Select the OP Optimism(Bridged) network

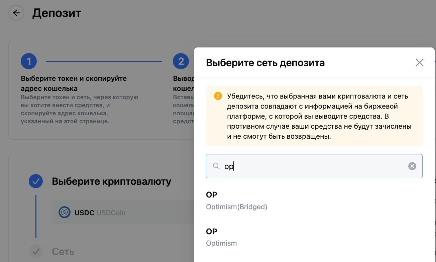pos(237,201)
